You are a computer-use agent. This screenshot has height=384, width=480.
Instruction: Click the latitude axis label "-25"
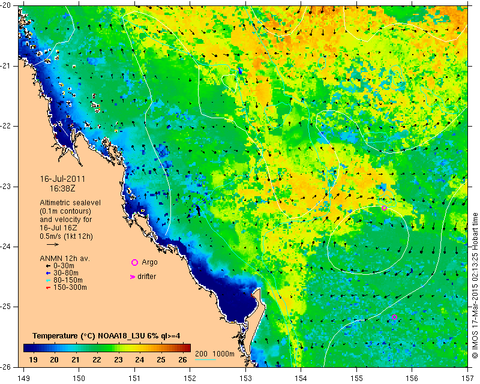point(5,307)
